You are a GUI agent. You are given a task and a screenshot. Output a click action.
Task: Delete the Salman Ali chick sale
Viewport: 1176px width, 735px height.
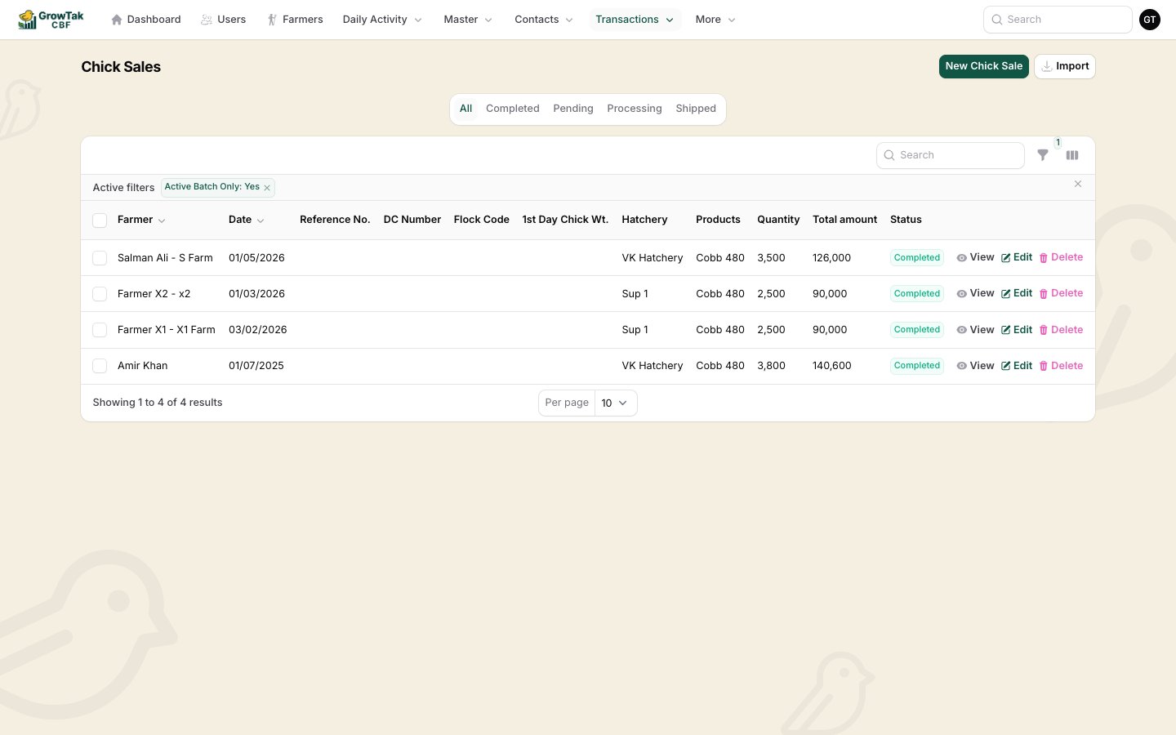tap(1061, 257)
